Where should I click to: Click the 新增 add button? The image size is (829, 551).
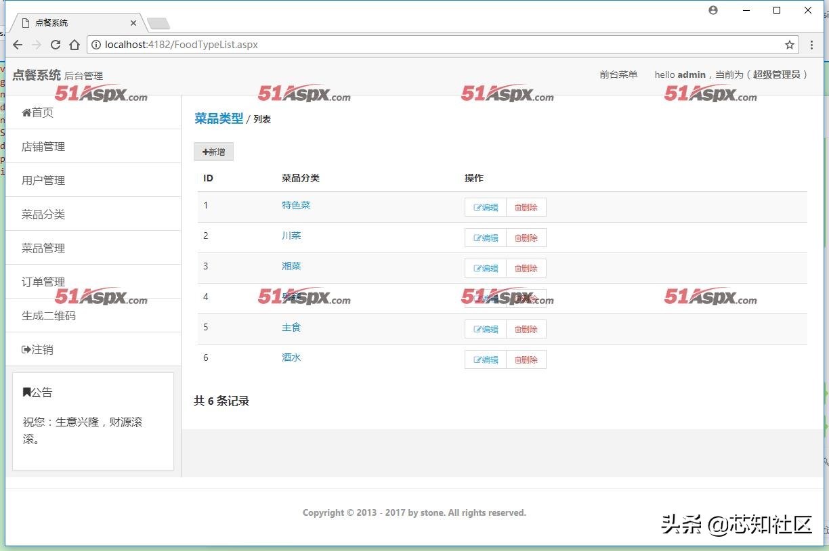(214, 152)
